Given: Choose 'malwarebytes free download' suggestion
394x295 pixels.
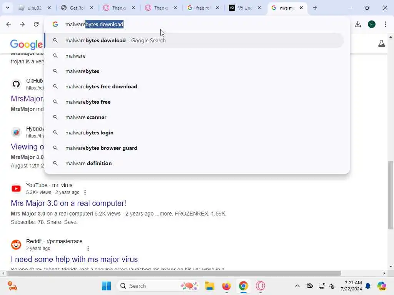Looking at the screenshot, I should (194, 86).
